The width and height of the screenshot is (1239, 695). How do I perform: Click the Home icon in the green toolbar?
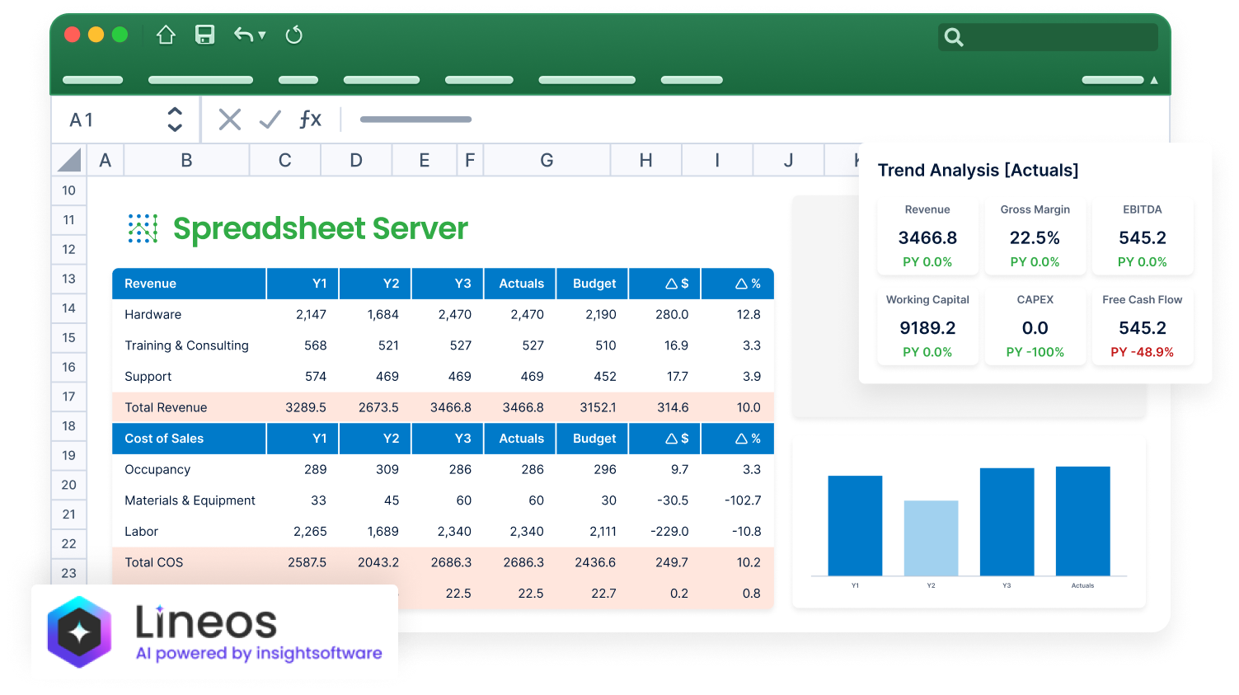coord(165,35)
